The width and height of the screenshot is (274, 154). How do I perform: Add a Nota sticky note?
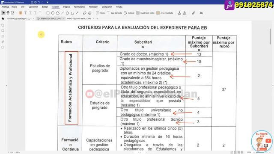pos(100,13)
